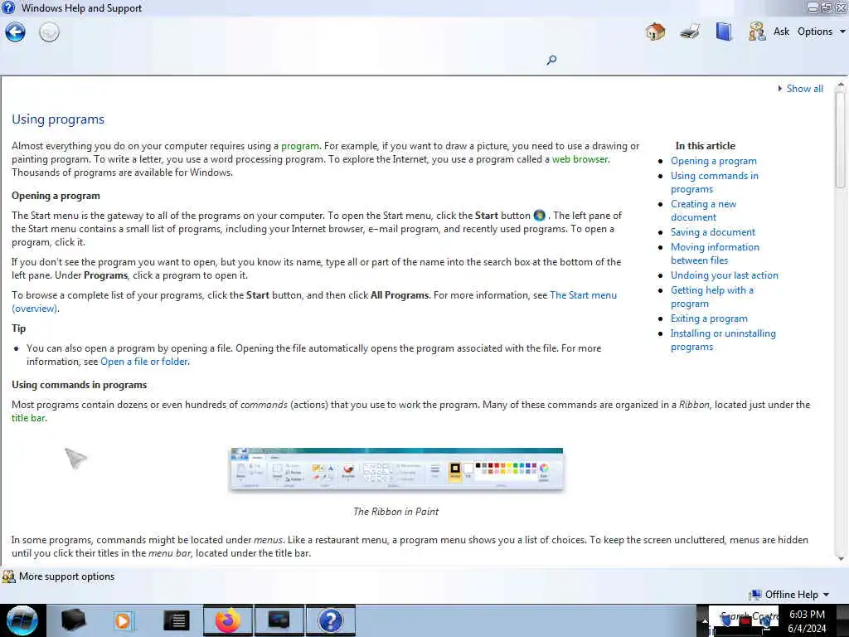Click the scrollbar down arrow

coord(841,558)
